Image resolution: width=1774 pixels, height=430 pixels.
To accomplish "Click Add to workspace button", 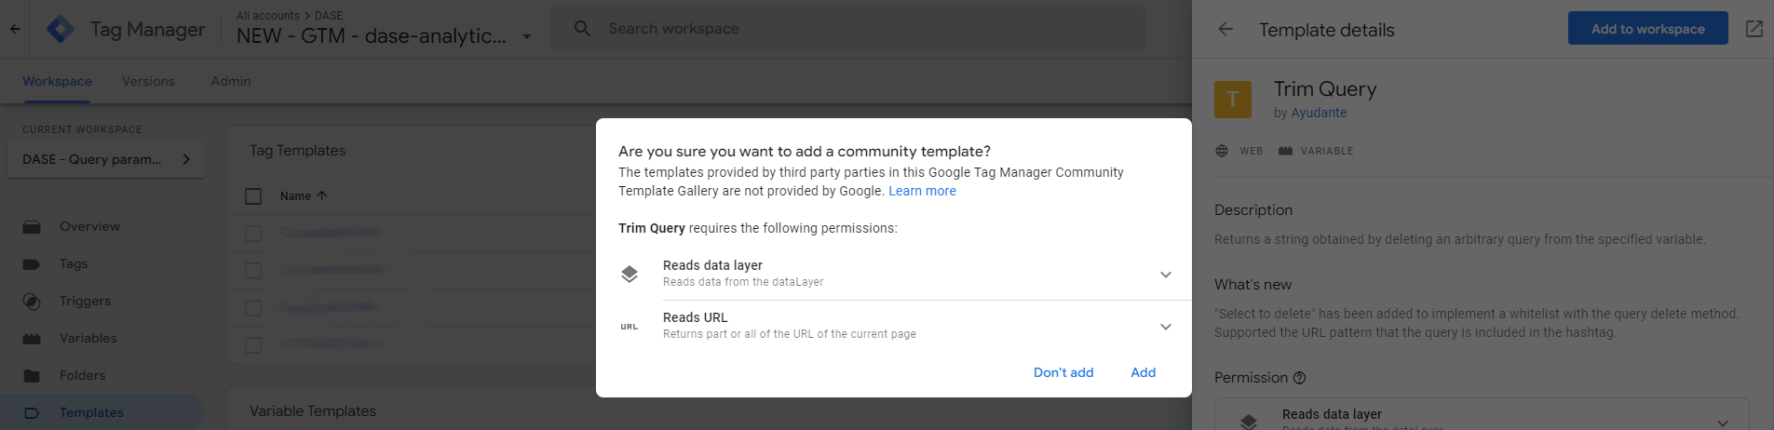I will coord(1648,29).
